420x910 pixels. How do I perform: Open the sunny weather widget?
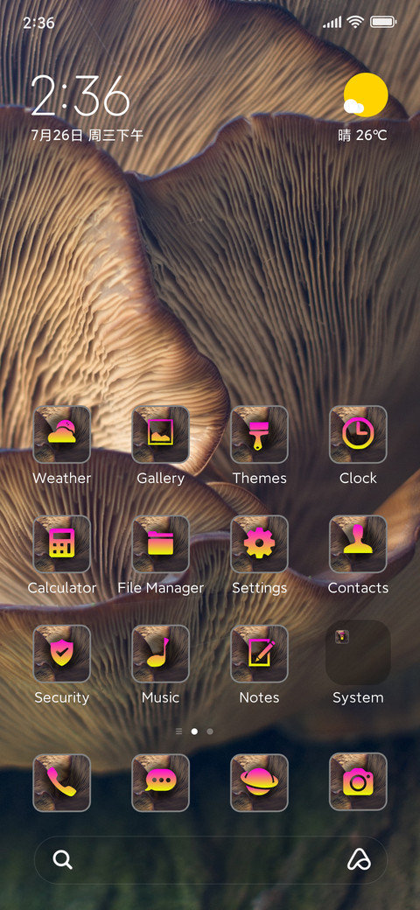tap(364, 108)
